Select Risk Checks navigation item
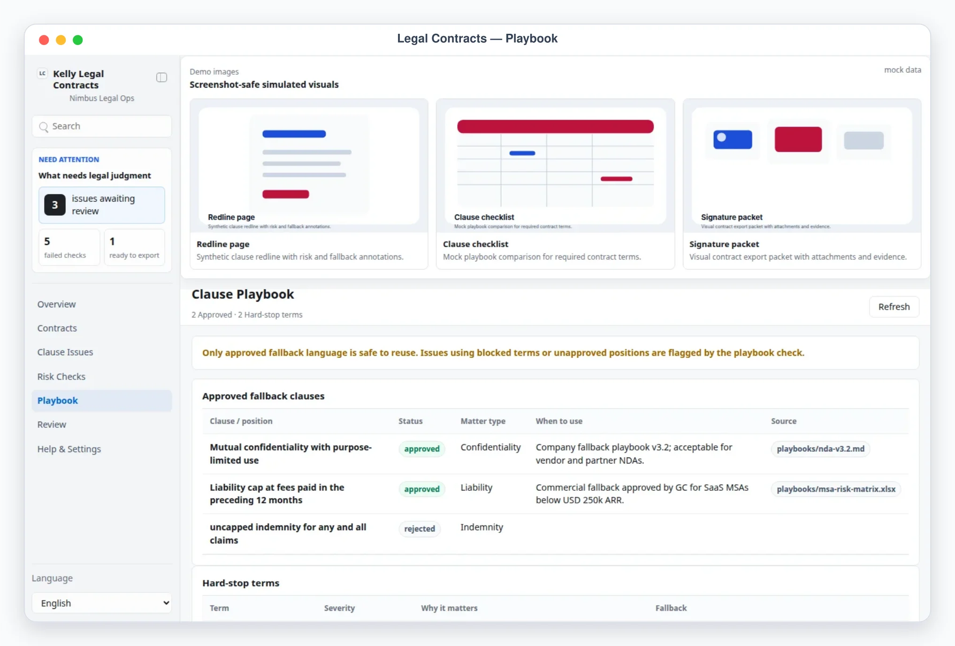Screen dimensions: 955x646 pos(61,376)
